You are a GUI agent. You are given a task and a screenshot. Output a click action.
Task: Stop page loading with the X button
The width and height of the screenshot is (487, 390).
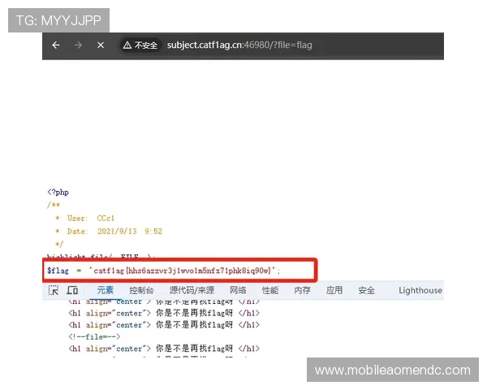click(x=100, y=45)
